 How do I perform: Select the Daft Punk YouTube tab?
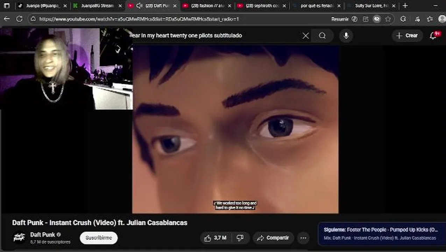coord(153,6)
